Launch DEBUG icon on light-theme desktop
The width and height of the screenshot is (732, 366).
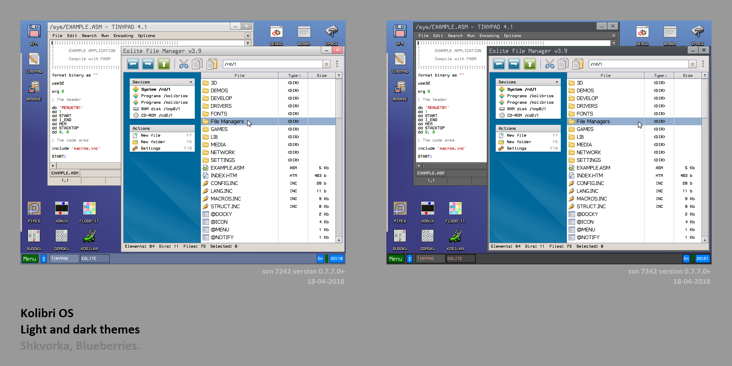tap(277, 35)
